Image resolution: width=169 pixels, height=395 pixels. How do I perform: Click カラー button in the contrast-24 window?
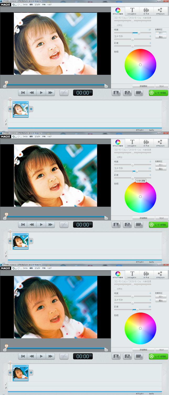pyautogui.click(x=161, y=165)
